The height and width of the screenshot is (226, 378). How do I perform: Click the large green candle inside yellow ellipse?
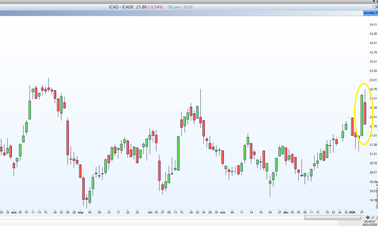point(362,115)
